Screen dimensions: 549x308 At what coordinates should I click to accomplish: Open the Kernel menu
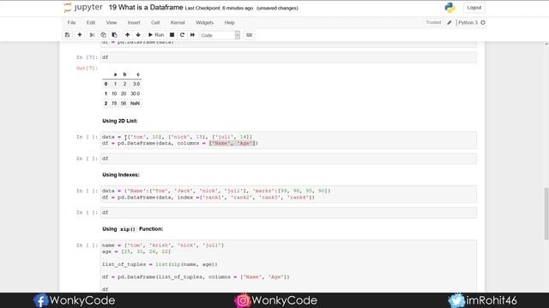point(178,22)
